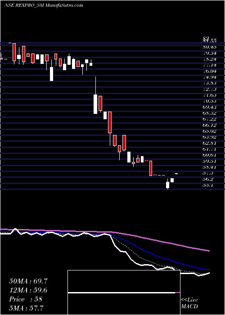This screenshot has height=315, width=225.
Task: Select the Price : 58 readout
Action: pos(26,299)
